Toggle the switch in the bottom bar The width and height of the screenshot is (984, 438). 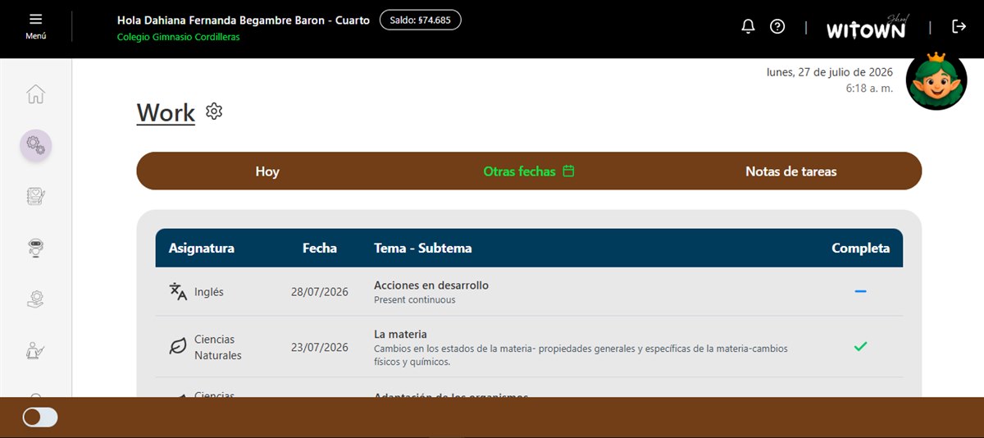[x=40, y=417]
